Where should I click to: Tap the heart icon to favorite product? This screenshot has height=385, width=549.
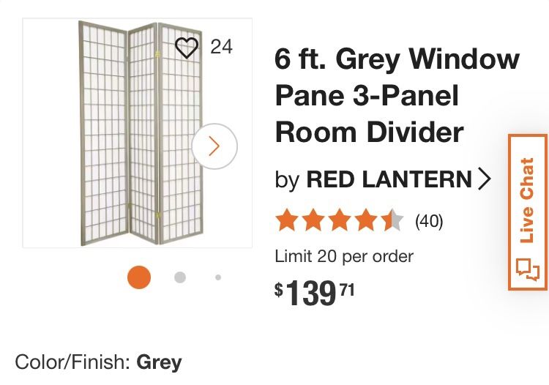[x=187, y=48]
